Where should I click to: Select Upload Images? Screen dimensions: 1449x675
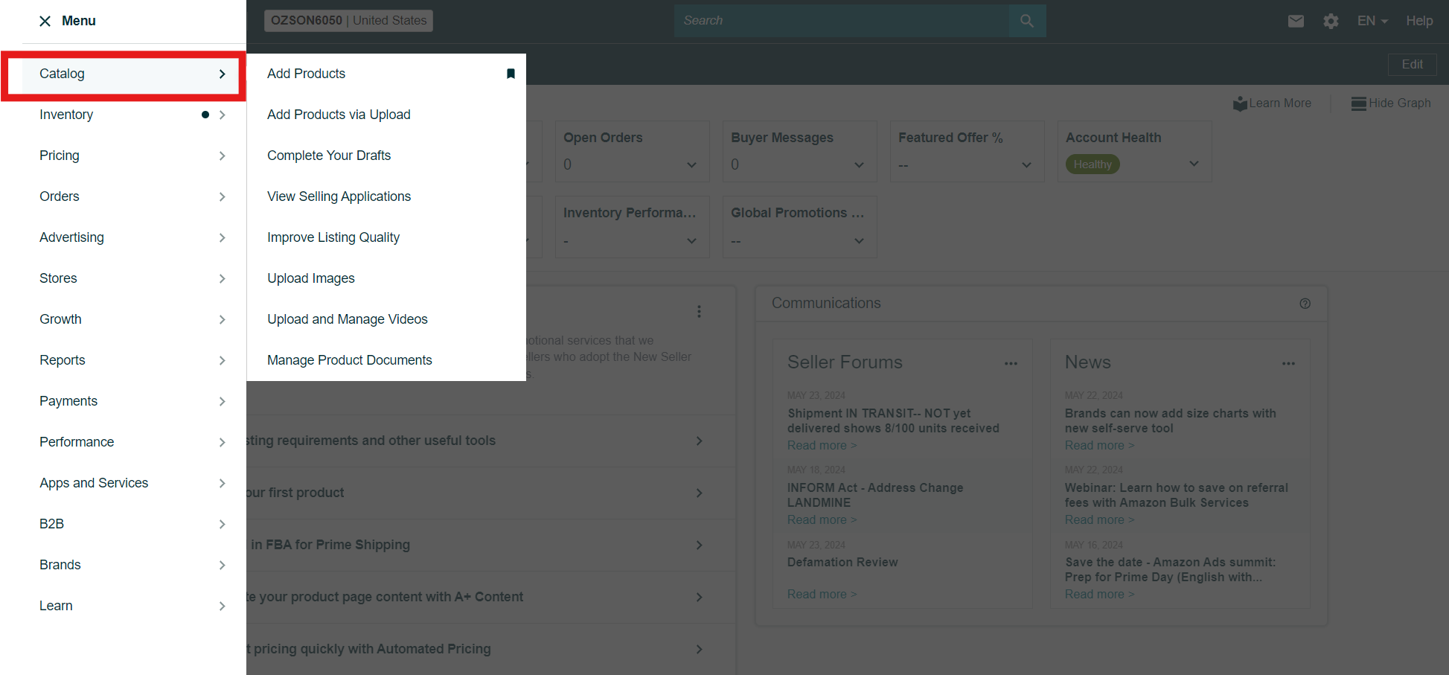[x=311, y=278]
